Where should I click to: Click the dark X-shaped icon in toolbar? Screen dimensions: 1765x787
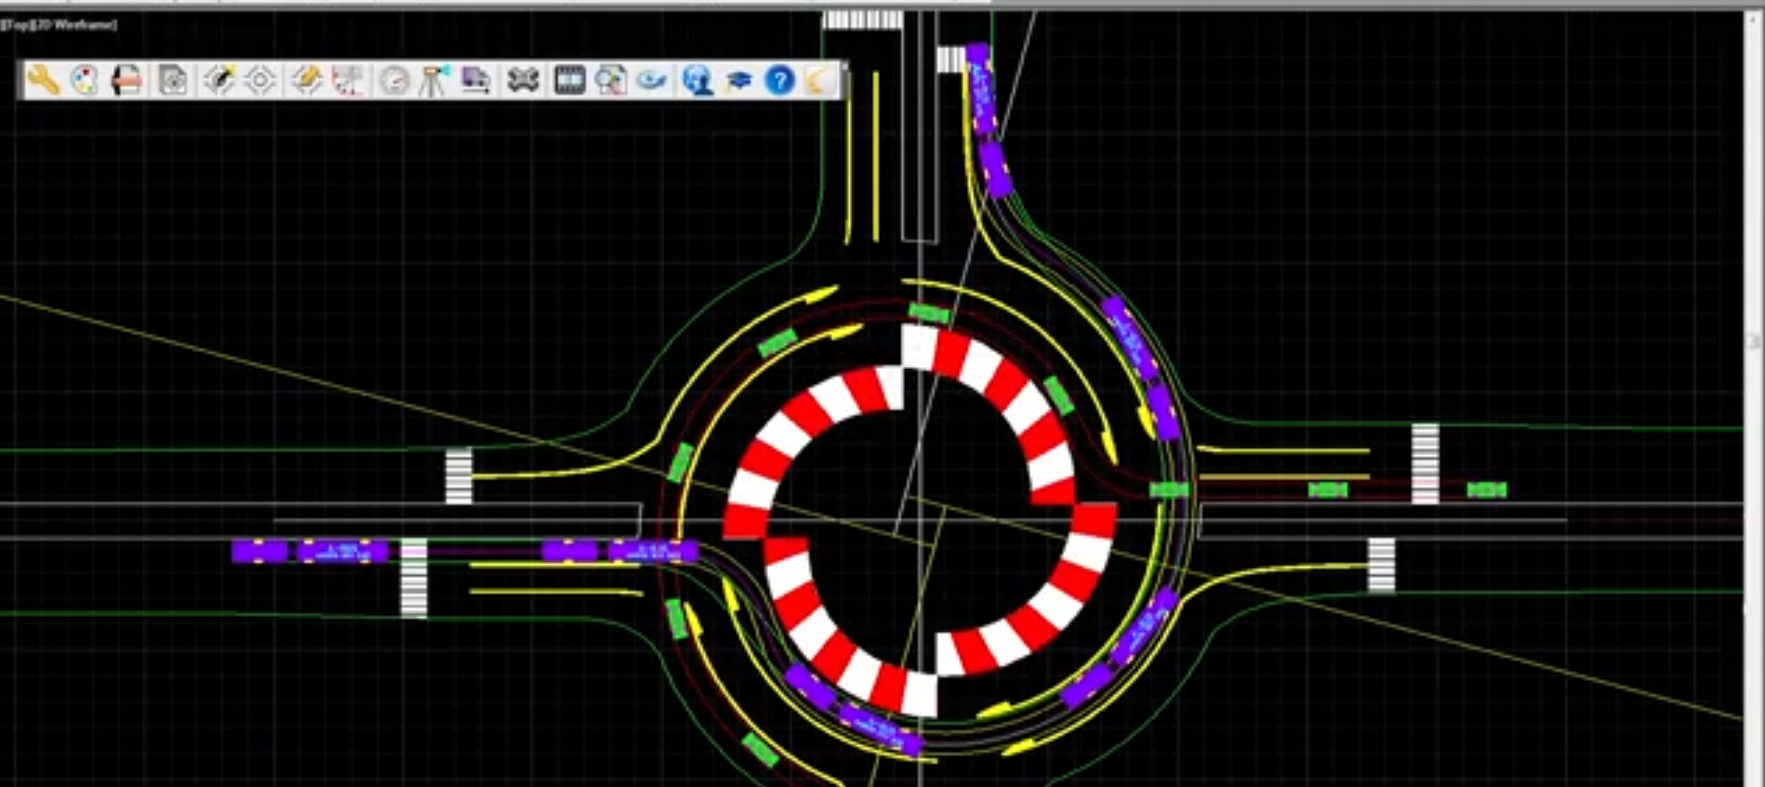pos(523,81)
